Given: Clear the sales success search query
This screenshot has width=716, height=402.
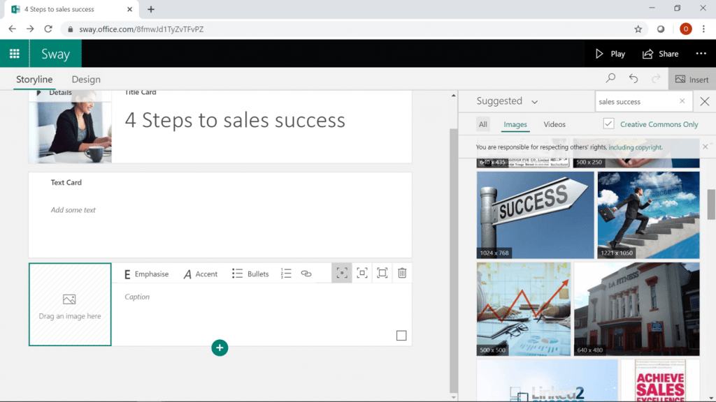Looking at the screenshot, I should 682,100.
